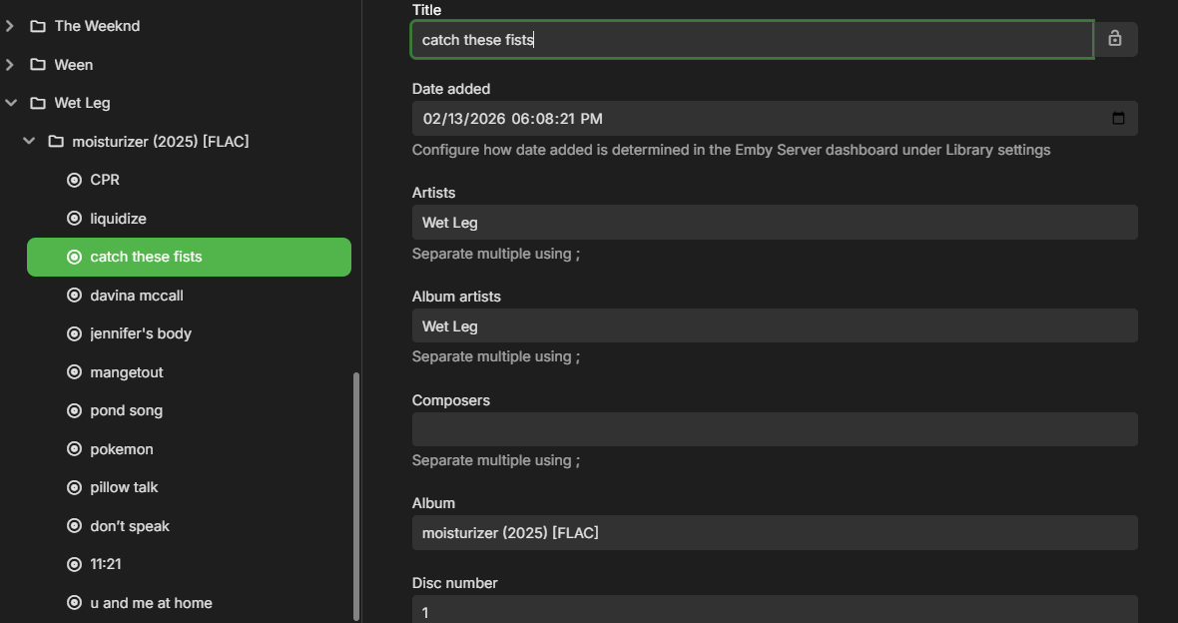Screen dimensions: 1178x623
Task: Click the disc icon beside liquidize
Action: coord(74,219)
